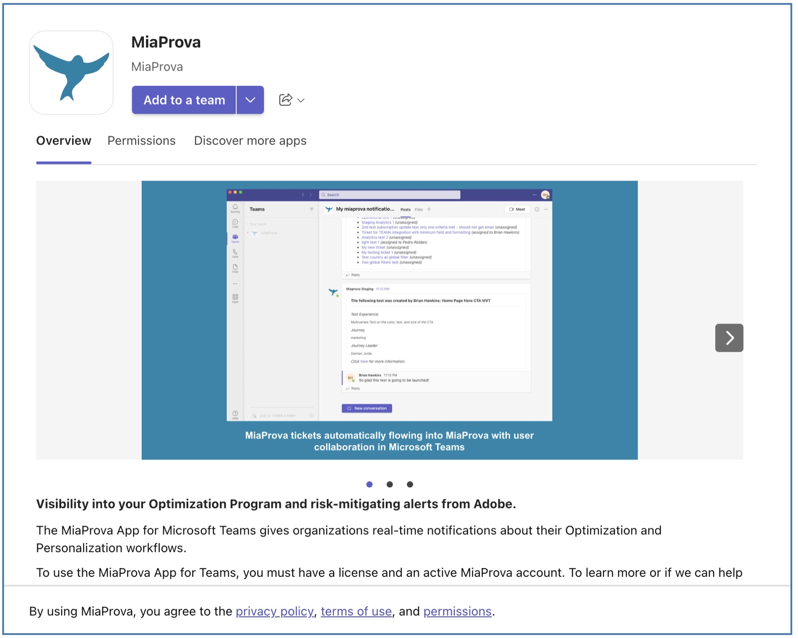Viewport: 798px width, 638px height.
Task: Expand the Add to a team dropdown arrow
Action: pyautogui.click(x=250, y=100)
